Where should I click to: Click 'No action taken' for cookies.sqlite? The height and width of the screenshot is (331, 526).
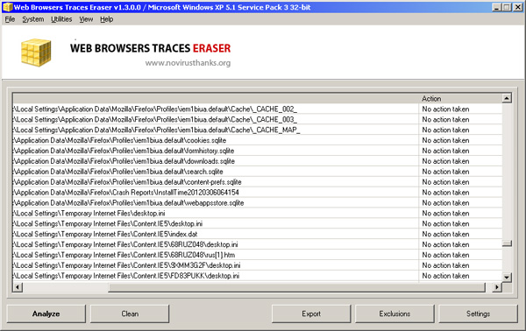tap(445, 140)
